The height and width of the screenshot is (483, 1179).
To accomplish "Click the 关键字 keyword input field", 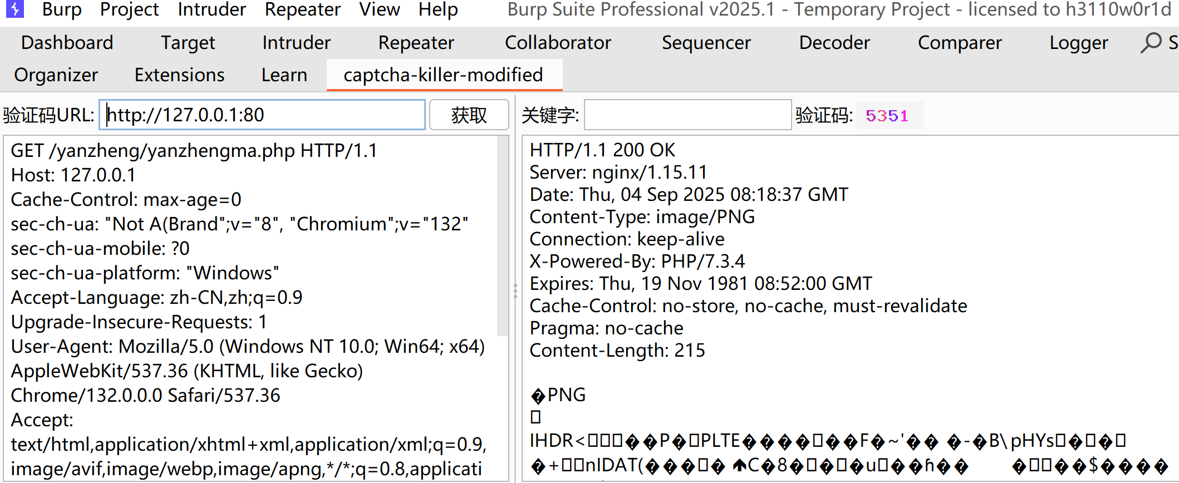I will pyautogui.click(x=687, y=115).
